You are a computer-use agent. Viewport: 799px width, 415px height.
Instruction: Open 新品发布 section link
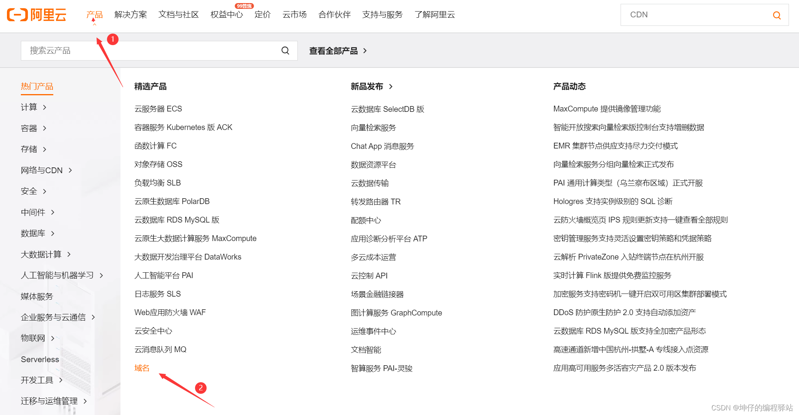(x=372, y=86)
